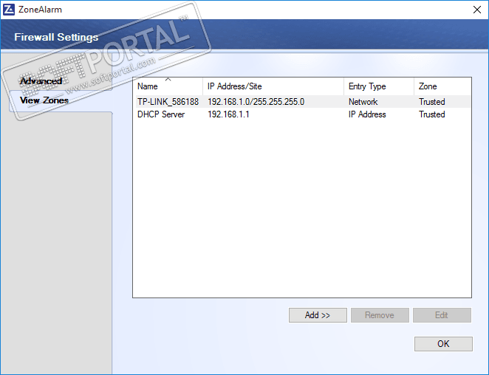Open the Add >> menu button
Image resolution: width=489 pixels, height=375 pixels.
point(318,315)
